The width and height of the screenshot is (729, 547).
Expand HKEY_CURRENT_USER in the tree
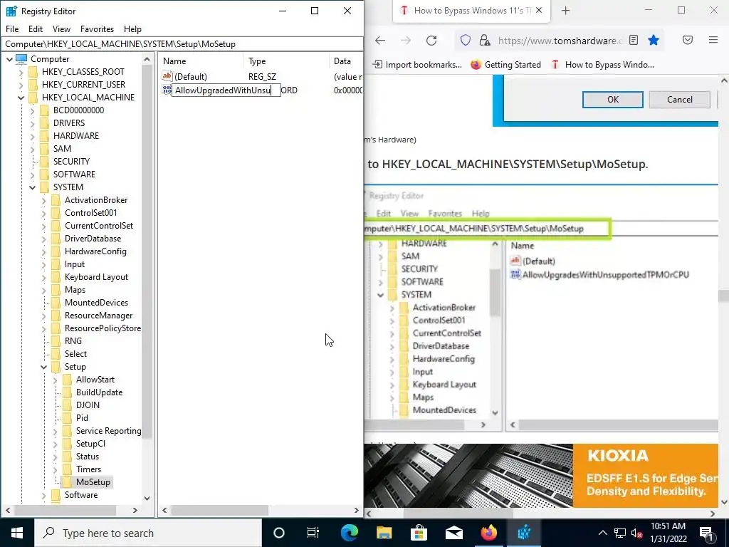point(21,85)
